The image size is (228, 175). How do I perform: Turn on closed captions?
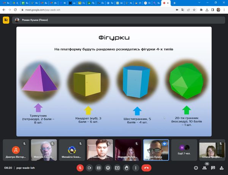coord(99,167)
